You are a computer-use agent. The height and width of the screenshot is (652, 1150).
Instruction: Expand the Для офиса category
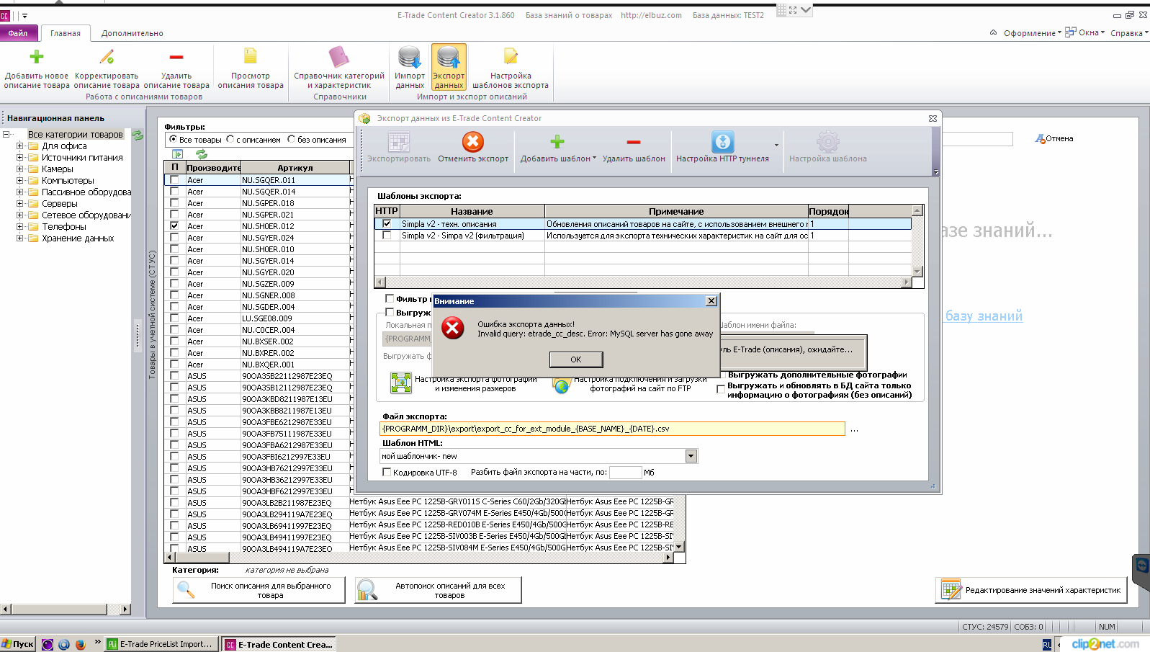[x=20, y=146]
